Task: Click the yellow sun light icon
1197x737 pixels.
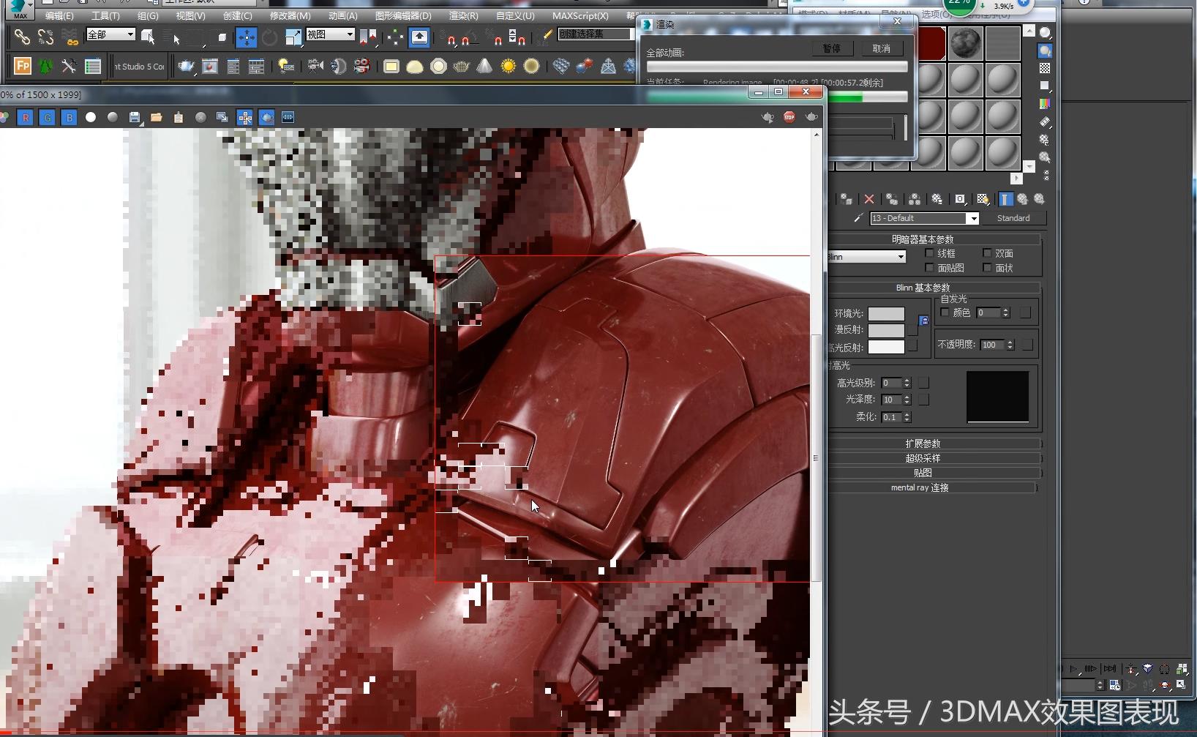Action: coord(508,67)
